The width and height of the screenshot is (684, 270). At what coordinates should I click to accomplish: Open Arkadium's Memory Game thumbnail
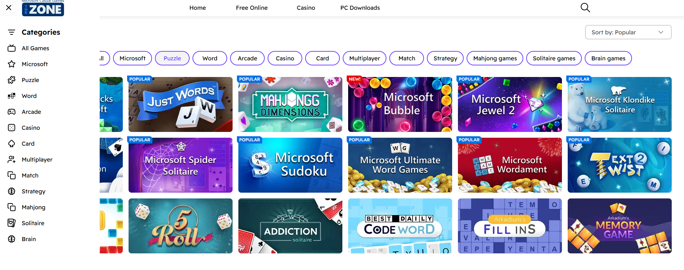pyautogui.click(x=620, y=226)
